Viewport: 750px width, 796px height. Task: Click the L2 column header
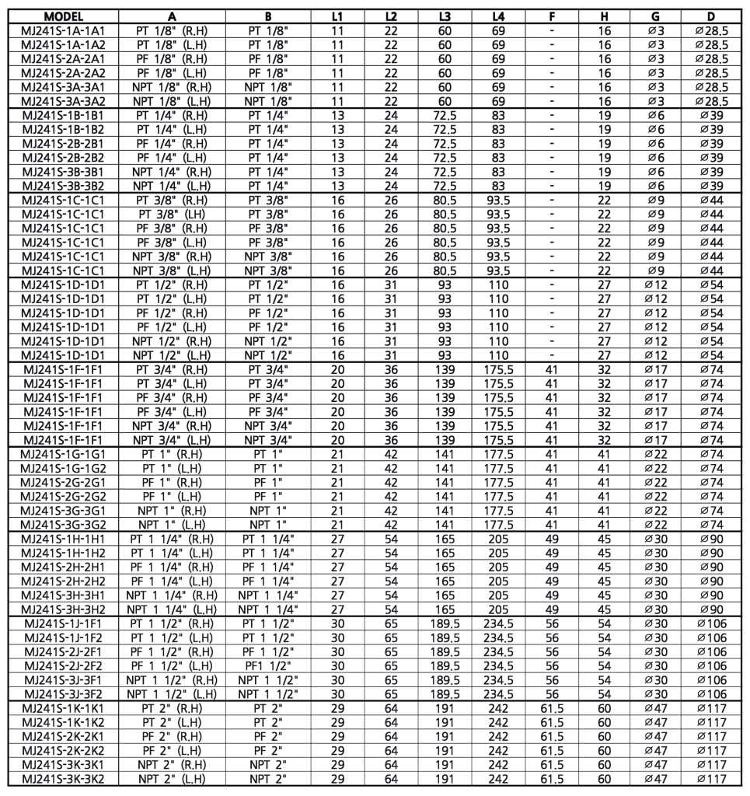coord(391,17)
